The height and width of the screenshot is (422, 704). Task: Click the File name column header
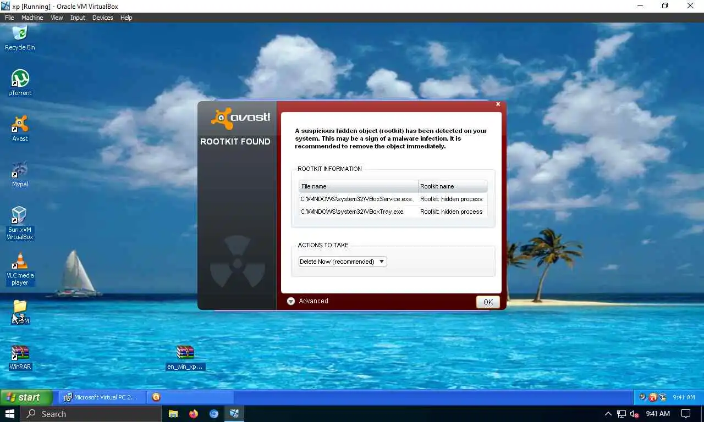click(x=359, y=186)
